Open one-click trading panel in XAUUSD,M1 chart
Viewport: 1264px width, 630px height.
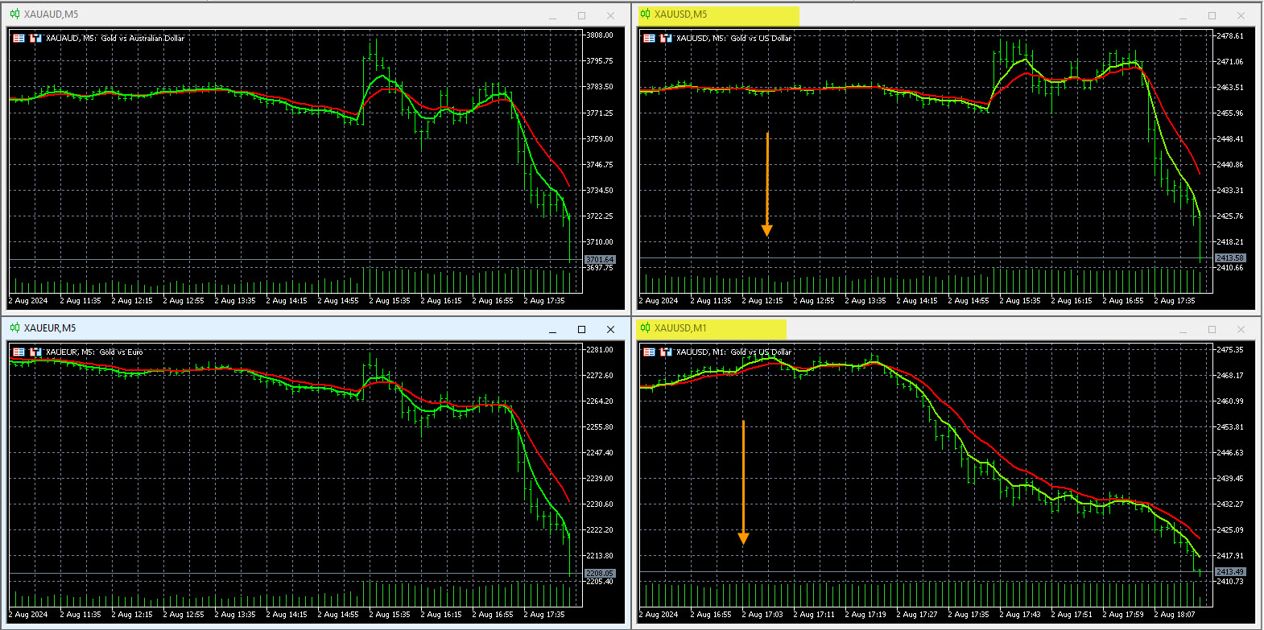pyautogui.click(x=649, y=352)
